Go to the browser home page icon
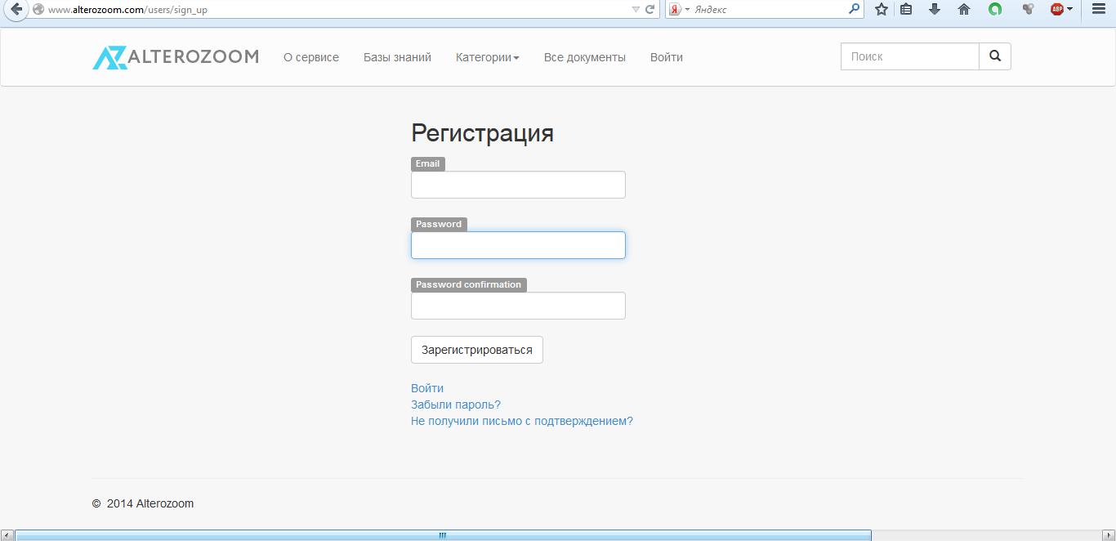This screenshot has height=541, width=1116. (x=964, y=10)
